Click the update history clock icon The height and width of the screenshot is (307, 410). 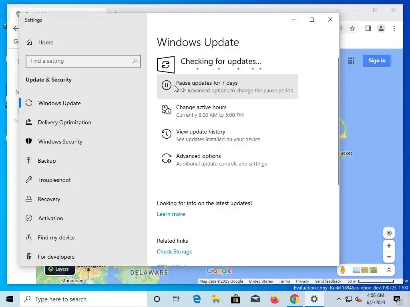(166, 134)
